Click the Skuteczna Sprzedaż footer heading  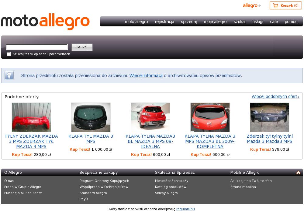tap(175, 173)
